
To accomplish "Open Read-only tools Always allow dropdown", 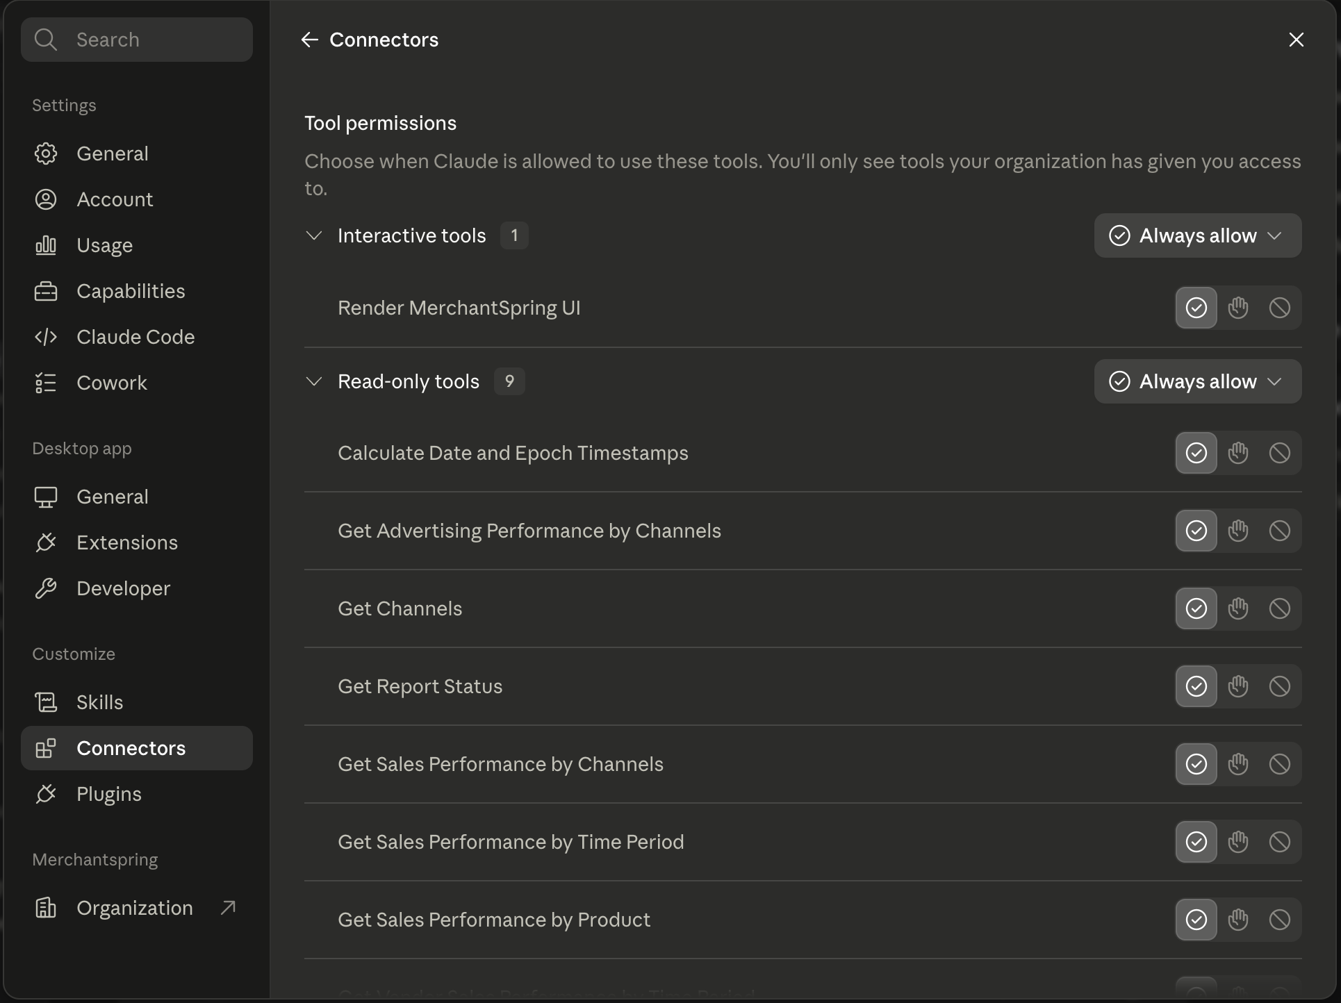I will click(1198, 381).
